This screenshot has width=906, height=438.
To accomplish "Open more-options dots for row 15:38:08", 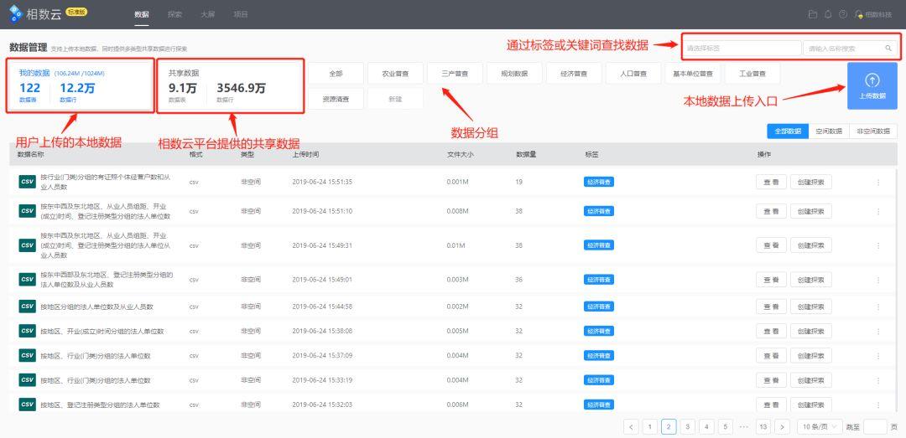I will coord(878,331).
